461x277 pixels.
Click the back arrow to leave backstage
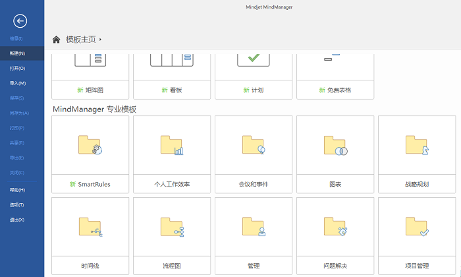[20, 21]
